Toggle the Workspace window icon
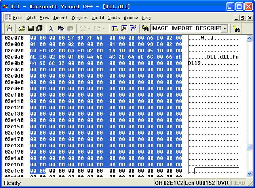Viewport: 255px width, 188px height. click(115, 28)
